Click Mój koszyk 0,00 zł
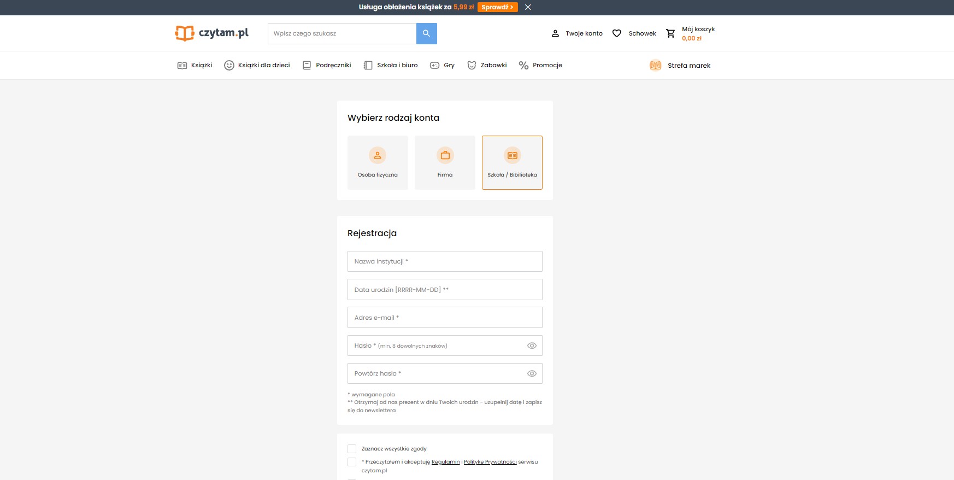 pos(698,33)
